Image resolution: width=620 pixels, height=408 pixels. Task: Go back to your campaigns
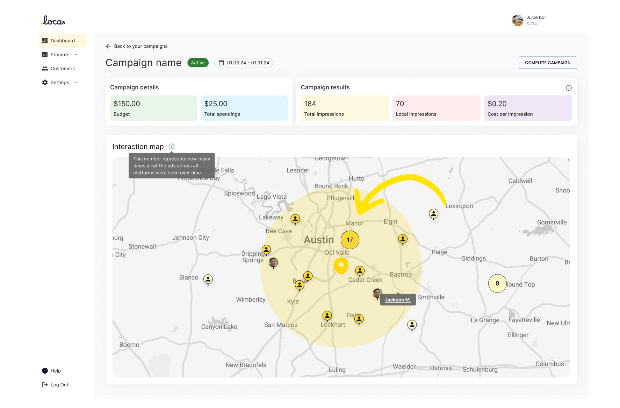(x=137, y=46)
